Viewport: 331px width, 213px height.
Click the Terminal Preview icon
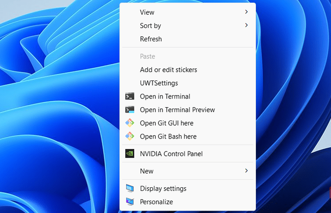coord(130,109)
